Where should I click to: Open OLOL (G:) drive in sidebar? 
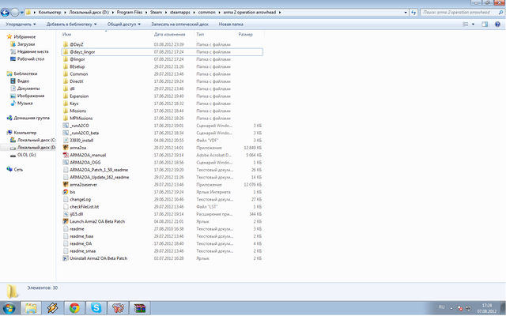(x=23, y=155)
